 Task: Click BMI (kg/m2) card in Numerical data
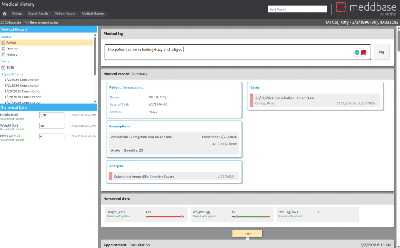click(318, 214)
